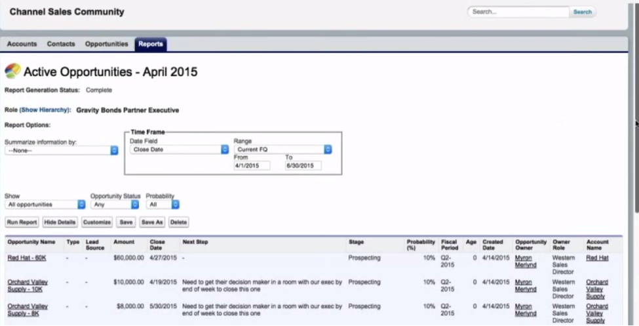Open the Probability dropdown set to All
This screenshot has width=639, height=326.
pyautogui.click(x=163, y=205)
